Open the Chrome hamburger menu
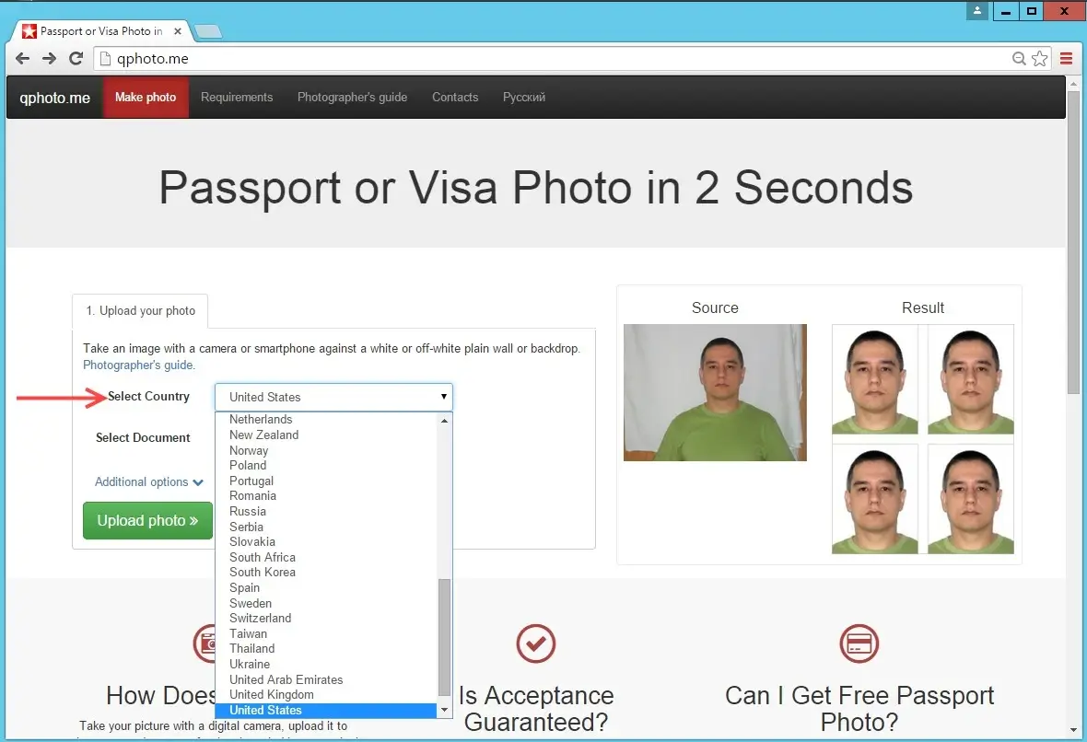This screenshot has height=742, width=1087. pyautogui.click(x=1066, y=59)
